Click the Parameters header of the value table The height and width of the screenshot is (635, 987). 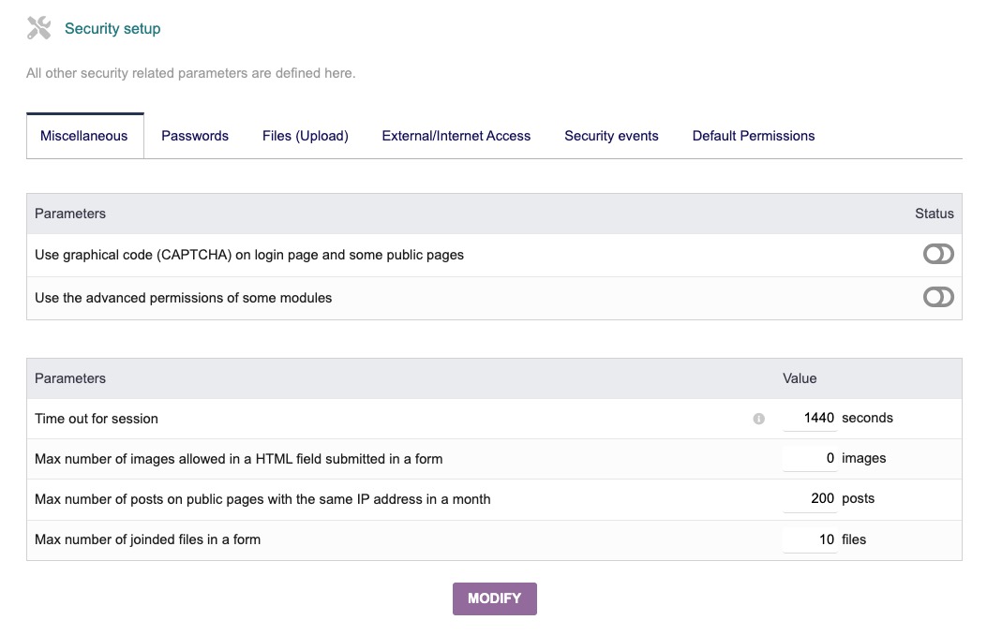coord(69,378)
